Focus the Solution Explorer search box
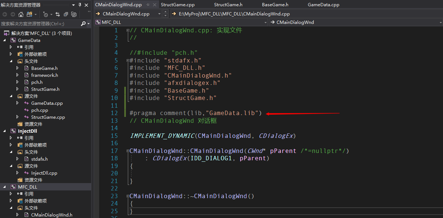Viewport: 443px width, 218px height. click(40, 24)
